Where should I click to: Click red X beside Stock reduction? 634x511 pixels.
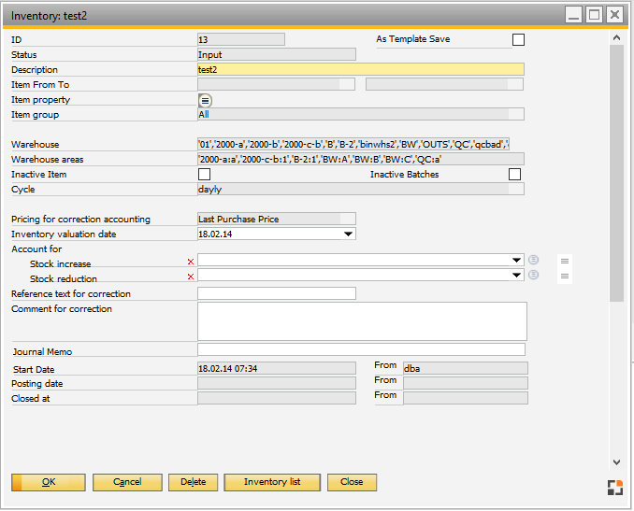tap(191, 277)
